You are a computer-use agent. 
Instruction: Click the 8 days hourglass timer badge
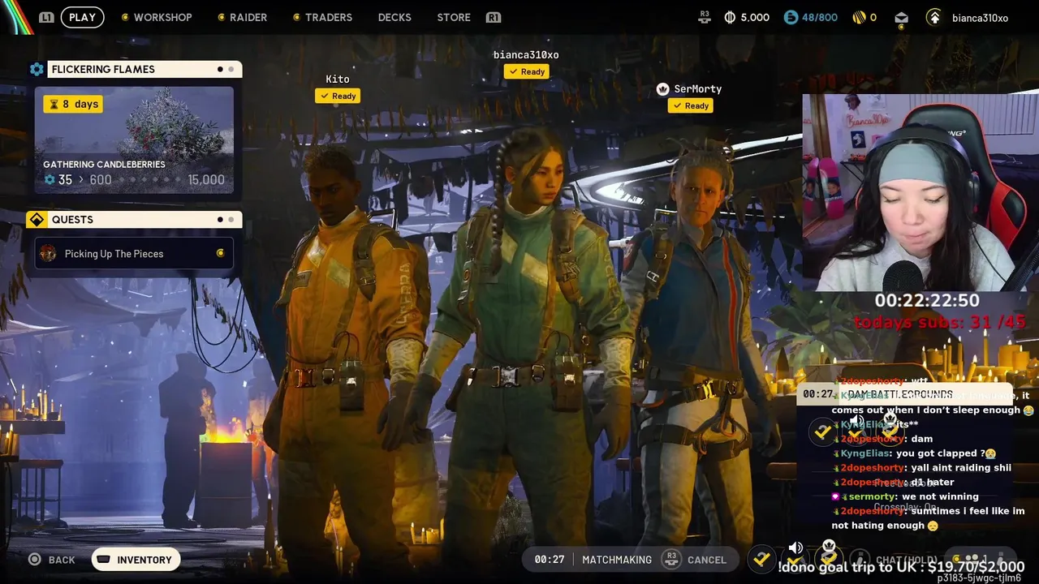pyautogui.click(x=73, y=104)
